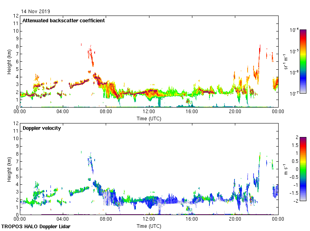The width and height of the screenshot is (310, 231).
Task: Select the Doppler velocity panel title
Action: pyautogui.click(x=42, y=128)
